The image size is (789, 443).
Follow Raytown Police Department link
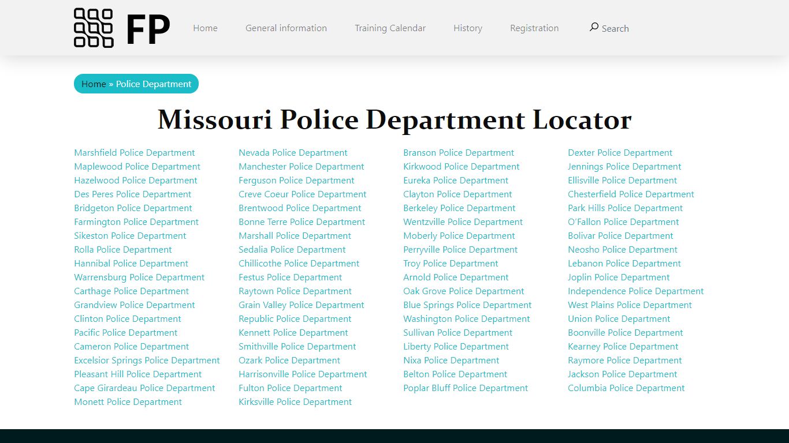295,291
